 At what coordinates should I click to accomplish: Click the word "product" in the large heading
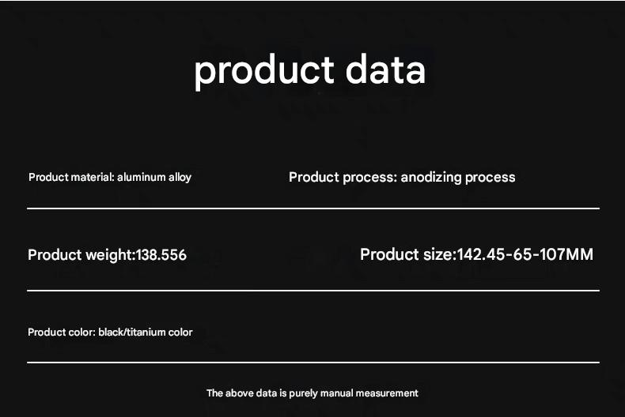(264, 72)
